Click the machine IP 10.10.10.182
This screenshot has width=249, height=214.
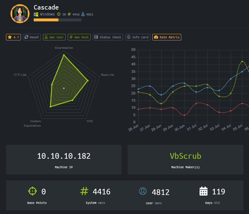(x=64, y=156)
